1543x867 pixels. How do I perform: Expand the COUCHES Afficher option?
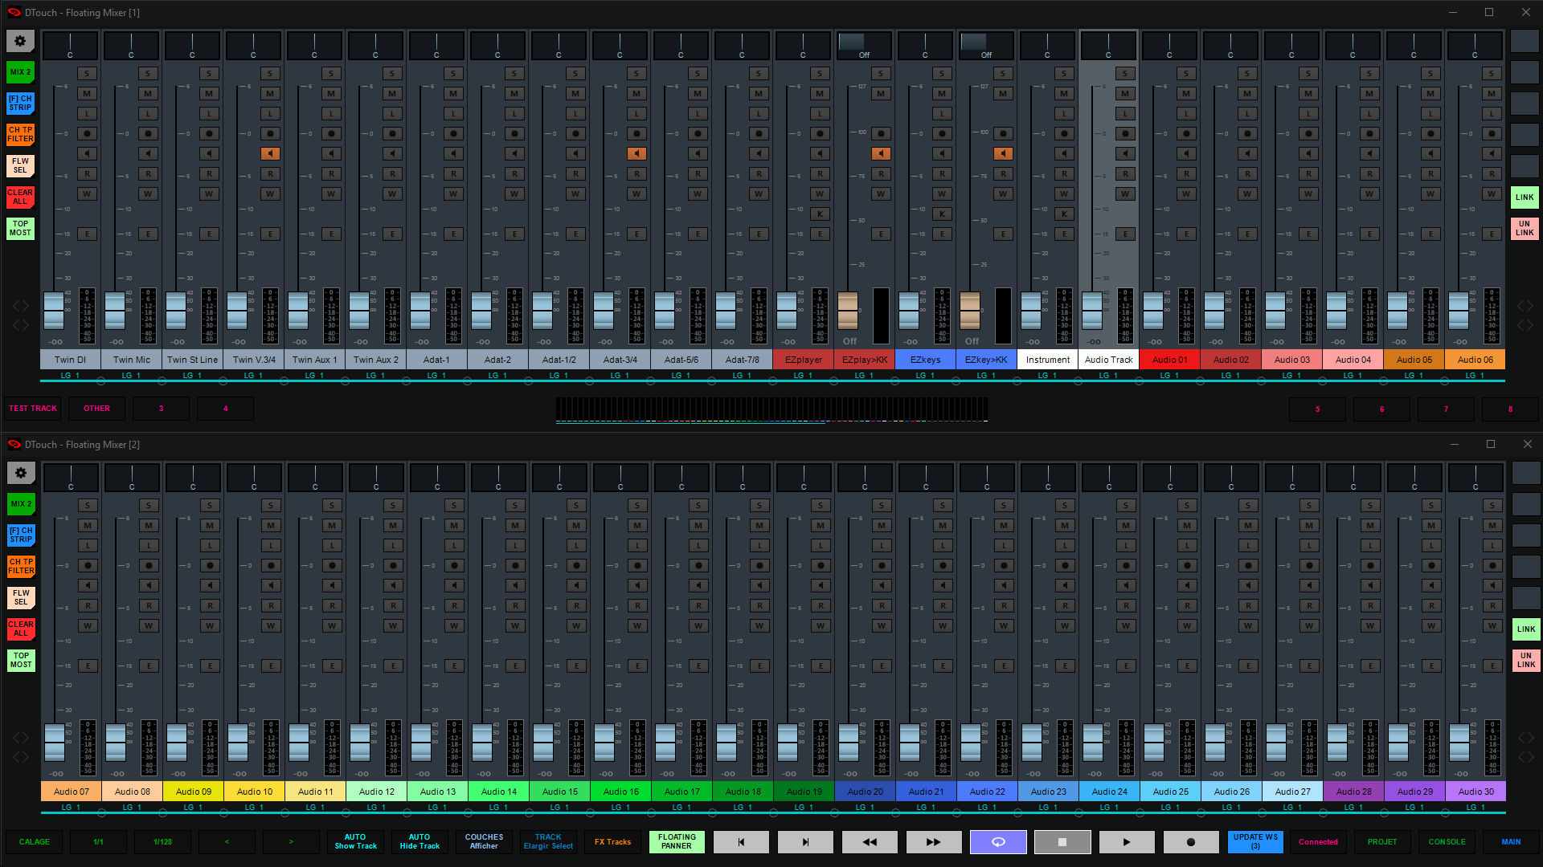[x=483, y=841]
